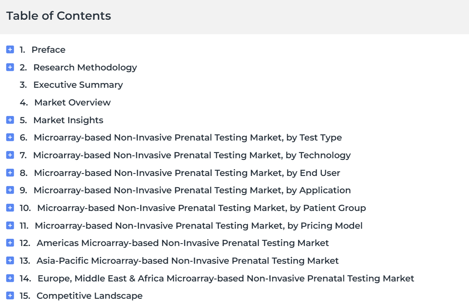
Task: Expand plus icon for Americas market section
Action: [x=10, y=243]
